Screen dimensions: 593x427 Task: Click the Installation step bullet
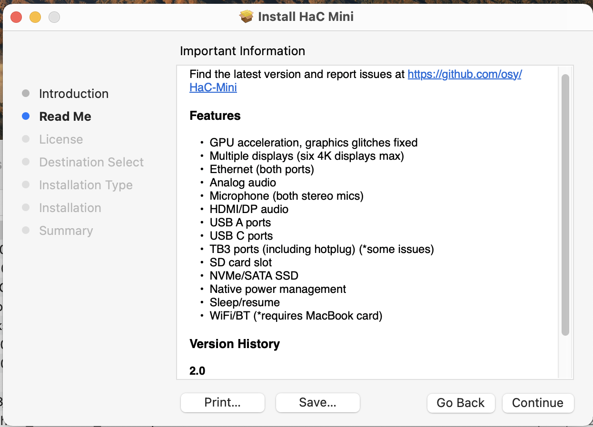click(x=26, y=208)
